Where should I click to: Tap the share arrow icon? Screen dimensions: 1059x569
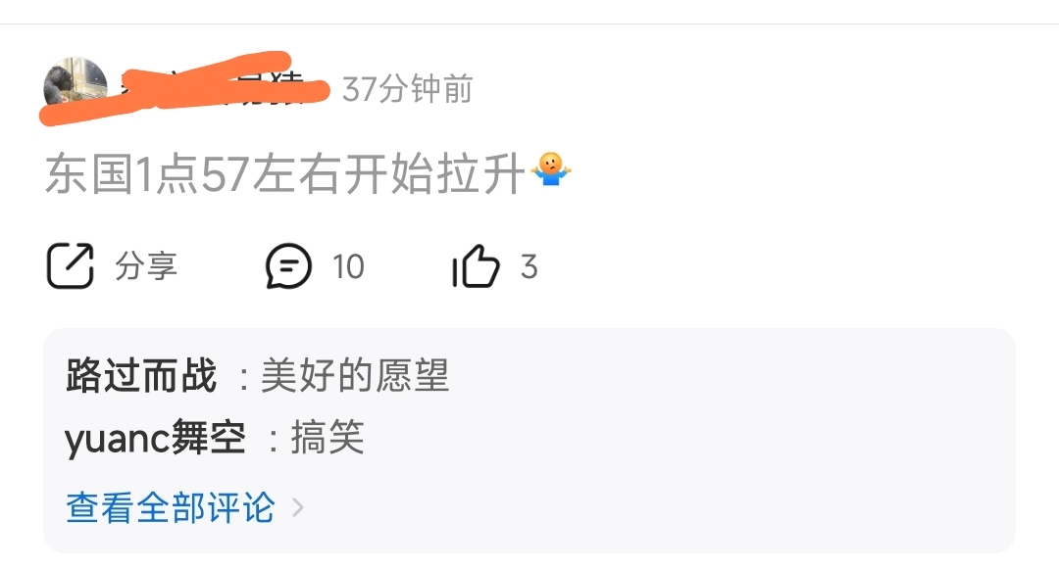(71, 265)
